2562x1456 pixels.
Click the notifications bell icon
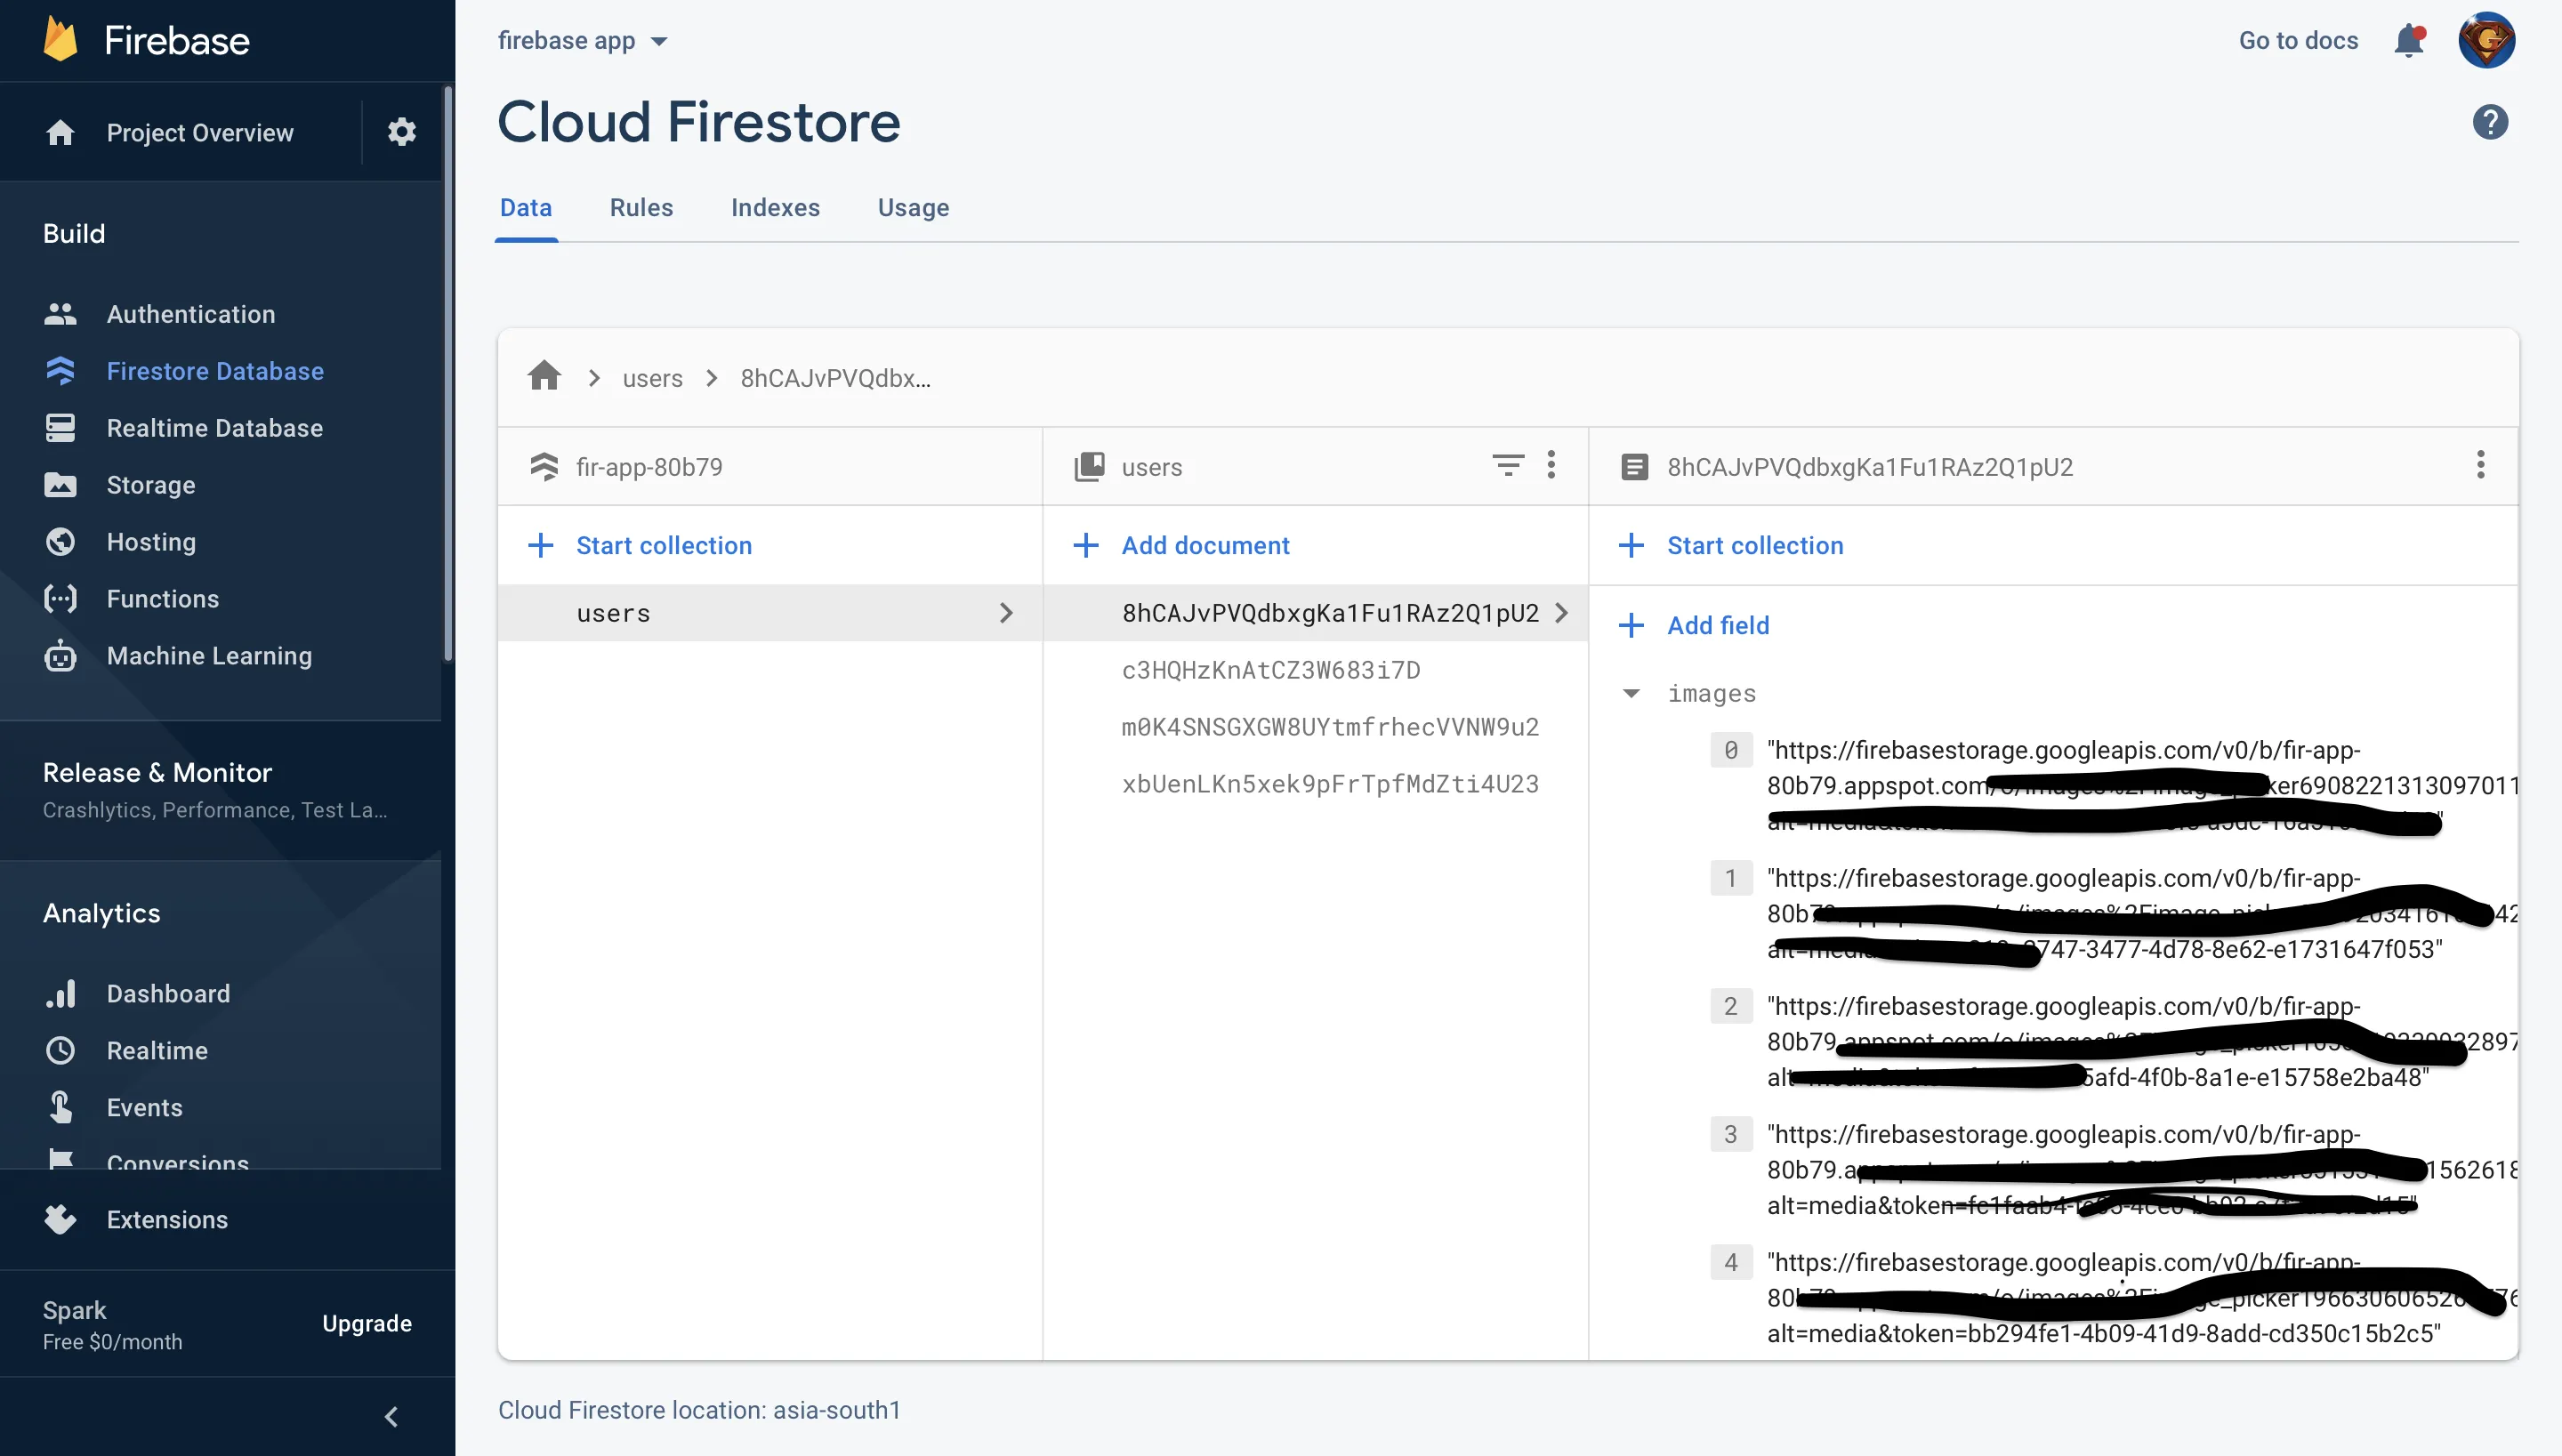(x=2408, y=41)
